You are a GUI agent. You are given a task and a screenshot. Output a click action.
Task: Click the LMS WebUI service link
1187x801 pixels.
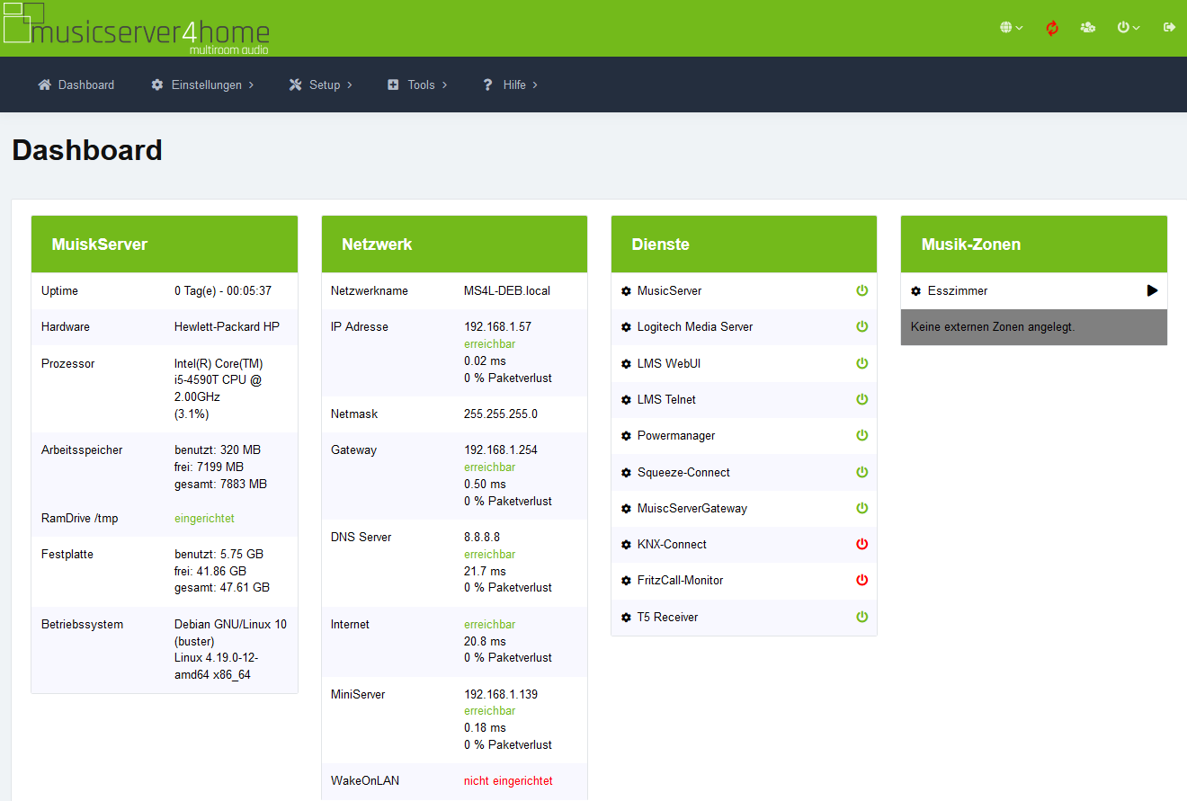pos(668,364)
